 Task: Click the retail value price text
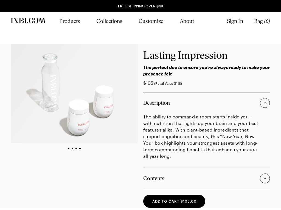point(168,84)
